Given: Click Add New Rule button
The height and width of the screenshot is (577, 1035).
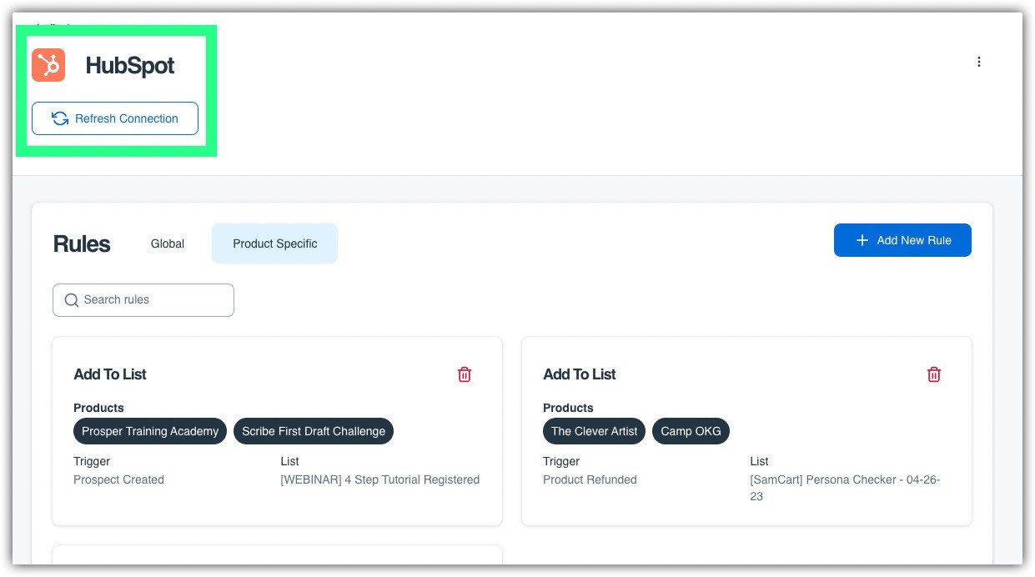Looking at the screenshot, I should pos(902,240).
